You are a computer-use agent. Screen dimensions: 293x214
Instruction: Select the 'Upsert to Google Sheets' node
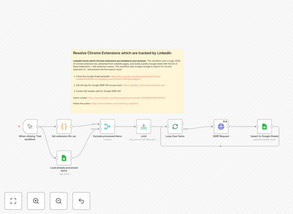264,127
